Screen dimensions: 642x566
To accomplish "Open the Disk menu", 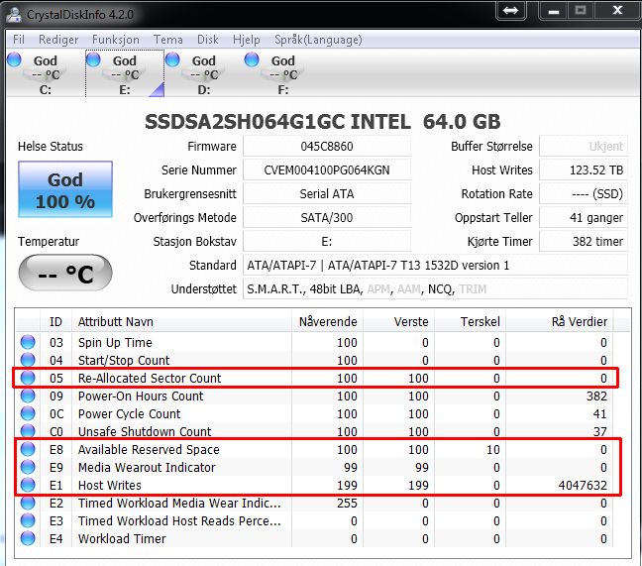I will 208,40.
